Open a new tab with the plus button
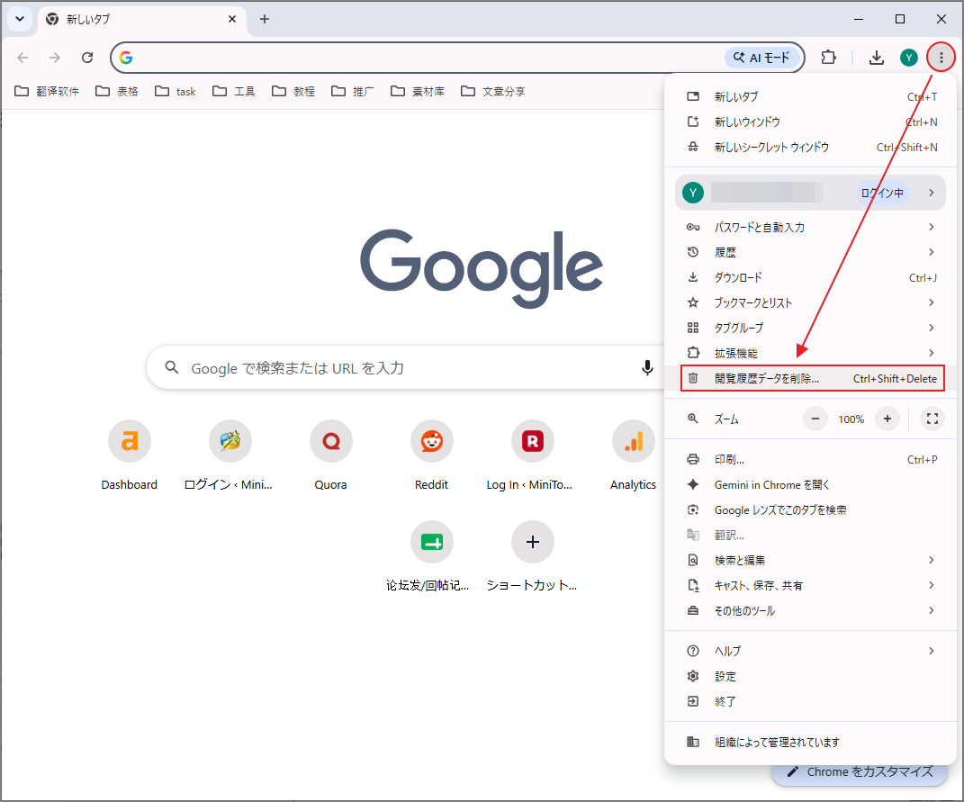964x802 pixels. 265,19
